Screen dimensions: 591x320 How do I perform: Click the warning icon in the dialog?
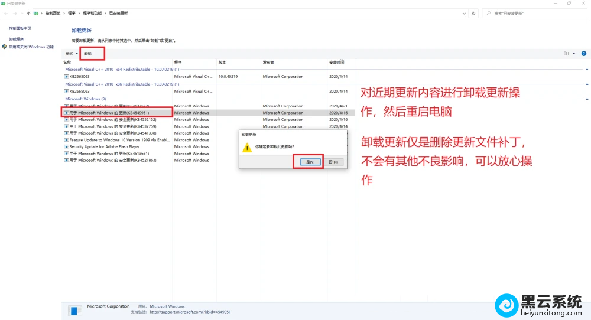click(247, 148)
